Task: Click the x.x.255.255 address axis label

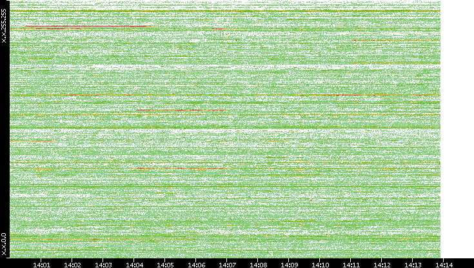Action: [x=4, y=26]
